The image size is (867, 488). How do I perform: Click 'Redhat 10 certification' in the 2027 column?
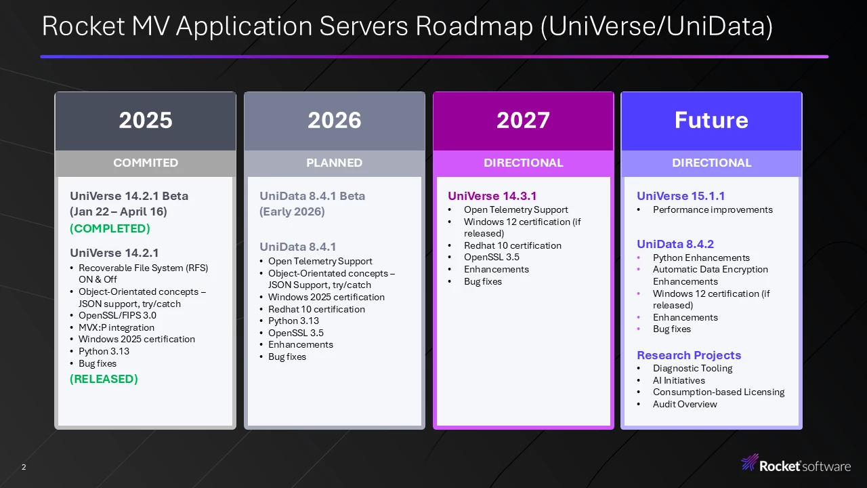(513, 245)
